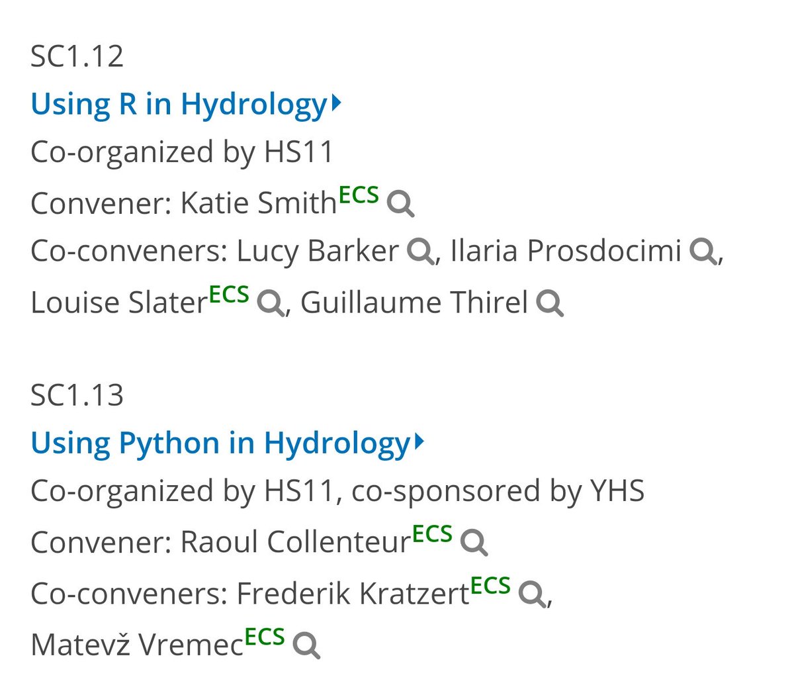Open the Using Python in Hydrology link
Viewport: 794px width, 695px height.
point(220,443)
